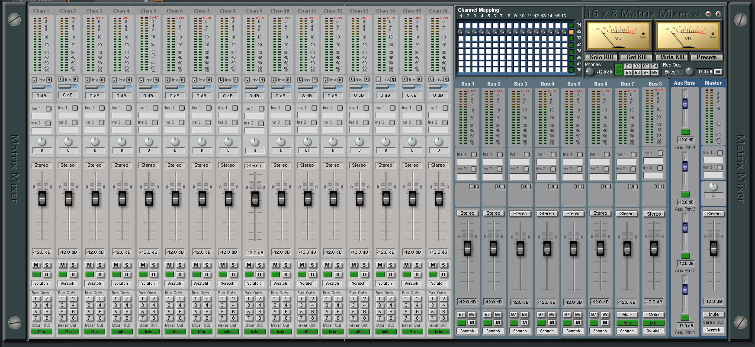Viewport: 755px width, 347px height.
Task: Click the Chan 1 volume fader handle
Action: point(42,198)
